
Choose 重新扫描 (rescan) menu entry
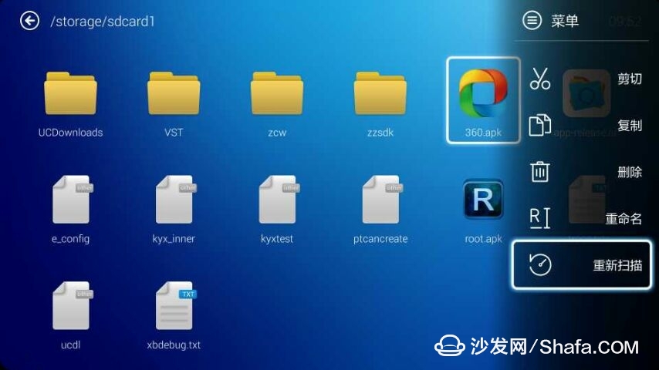pyautogui.click(x=582, y=264)
